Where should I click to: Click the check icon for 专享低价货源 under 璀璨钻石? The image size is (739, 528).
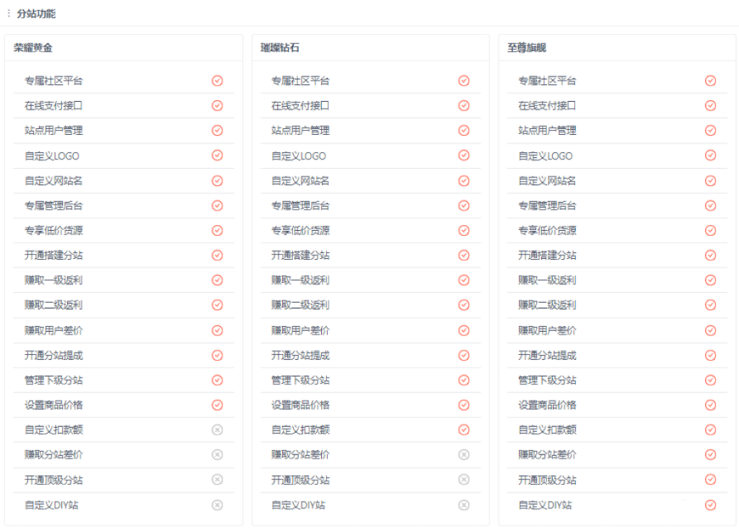click(x=463, y=230)
